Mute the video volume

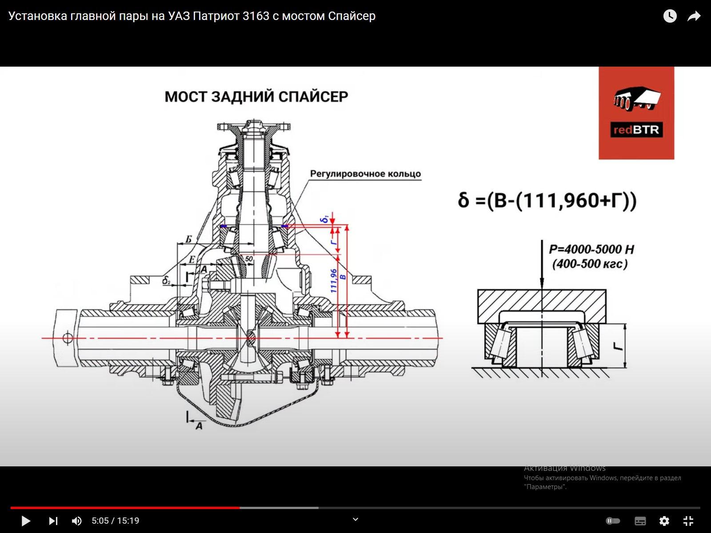(x=76, y=521)
